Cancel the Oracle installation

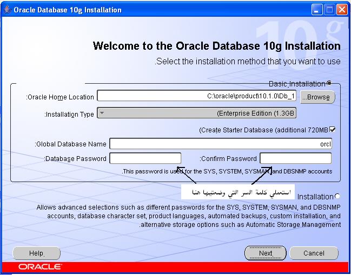click(314, 253)
